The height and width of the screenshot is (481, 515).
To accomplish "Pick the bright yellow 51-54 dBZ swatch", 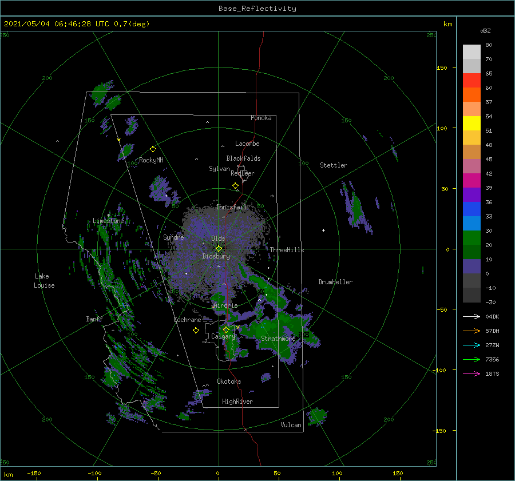I will click(472, 124).
